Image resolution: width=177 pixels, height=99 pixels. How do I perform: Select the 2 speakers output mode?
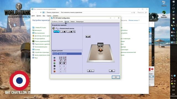[x=63, y=32]
